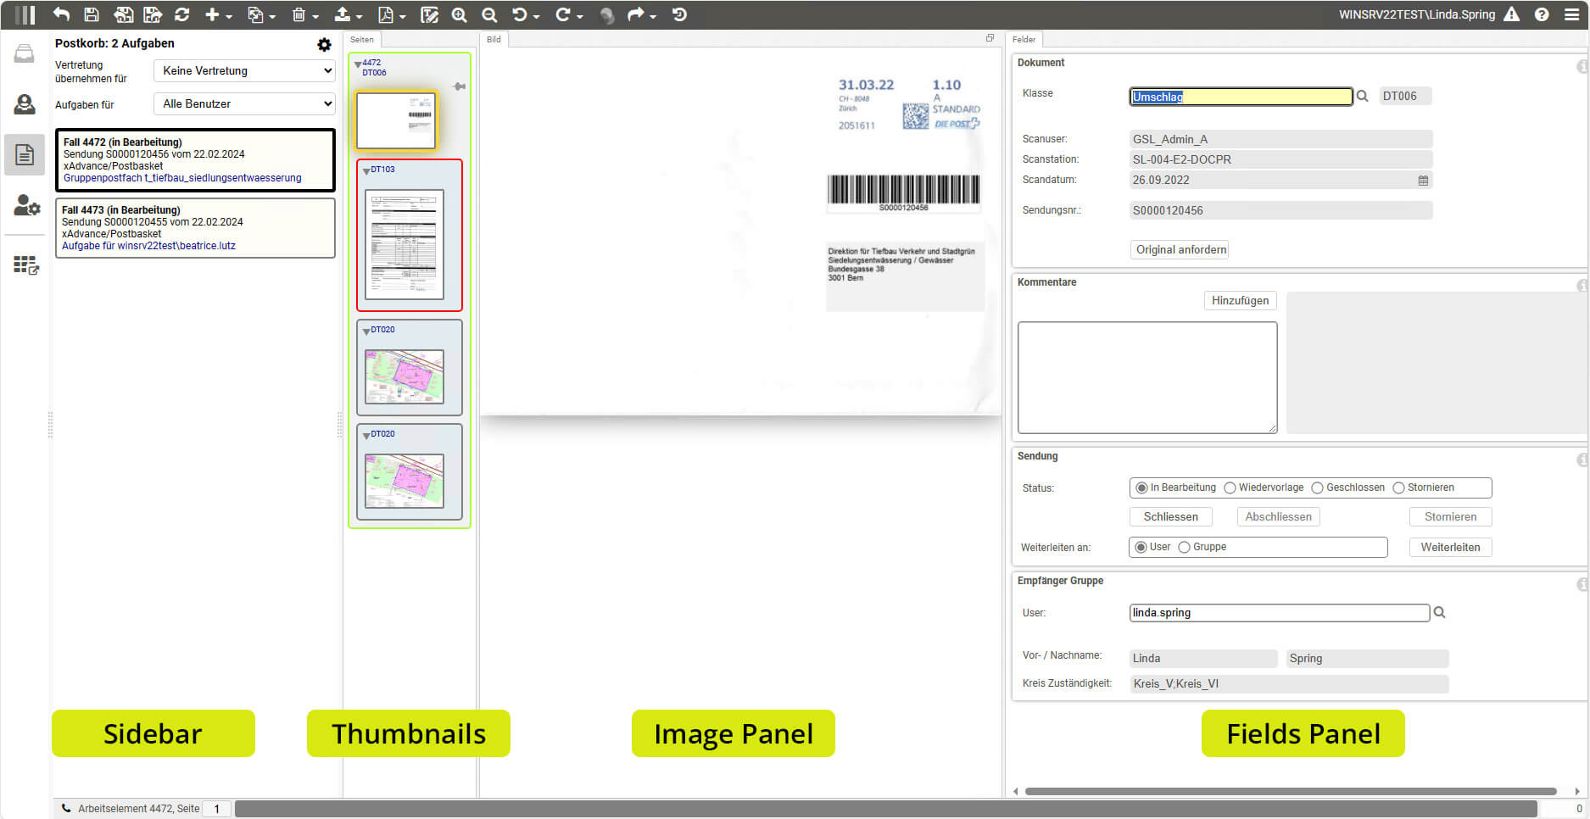This screenshot has width=1590, height=819.
Task: Open the help question mark icon
Action: coord(1542,14)
